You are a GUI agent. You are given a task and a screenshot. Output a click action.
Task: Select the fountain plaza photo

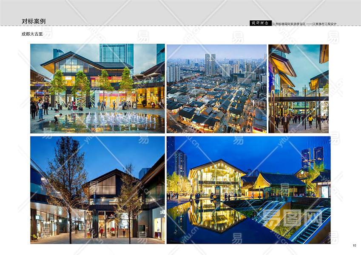click(x=97, y=88)
